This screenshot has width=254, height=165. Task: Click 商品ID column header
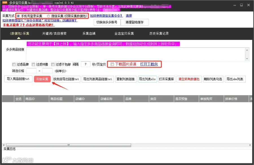[36, 99]
